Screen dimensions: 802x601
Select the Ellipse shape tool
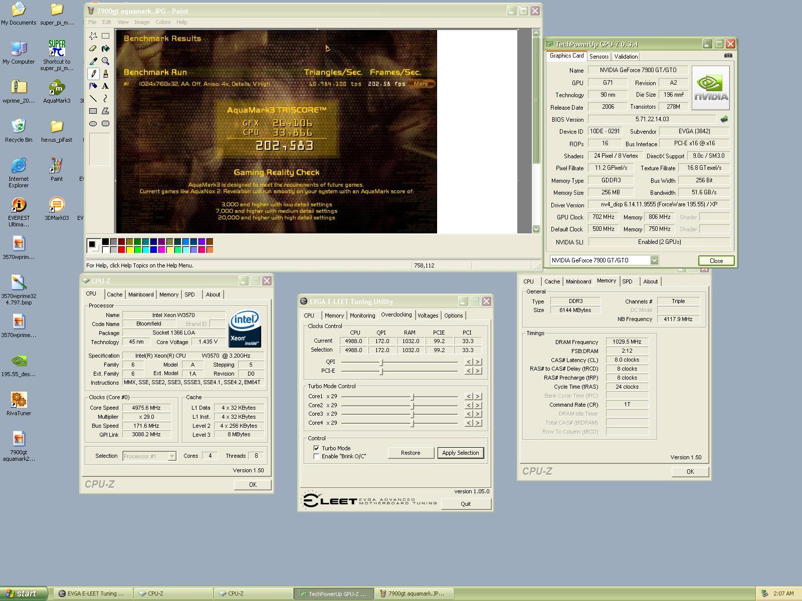click(93, 124)
